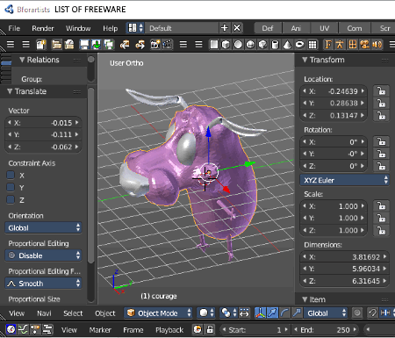Click the add screen layout plus button
This screenshot has width=395, height=338.
point(225,28)
